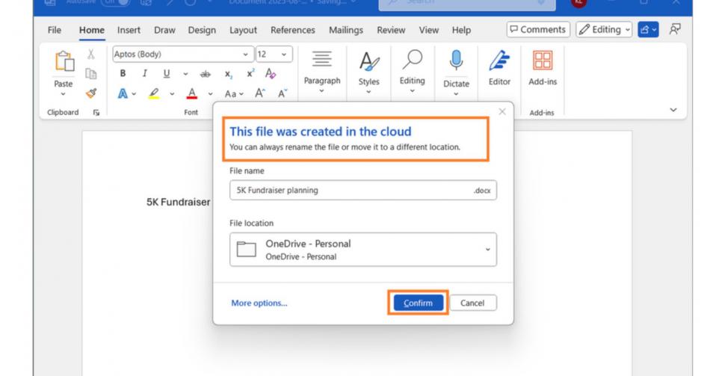Open the Editor pane
This screenshot has width=719, height=376.
(x=499, y=68)
